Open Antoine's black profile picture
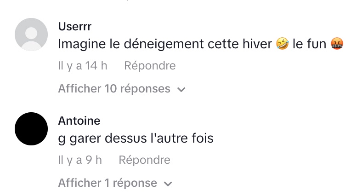This screenshot has height=196, width=362. pyautogui.click(x=31, y=129)
